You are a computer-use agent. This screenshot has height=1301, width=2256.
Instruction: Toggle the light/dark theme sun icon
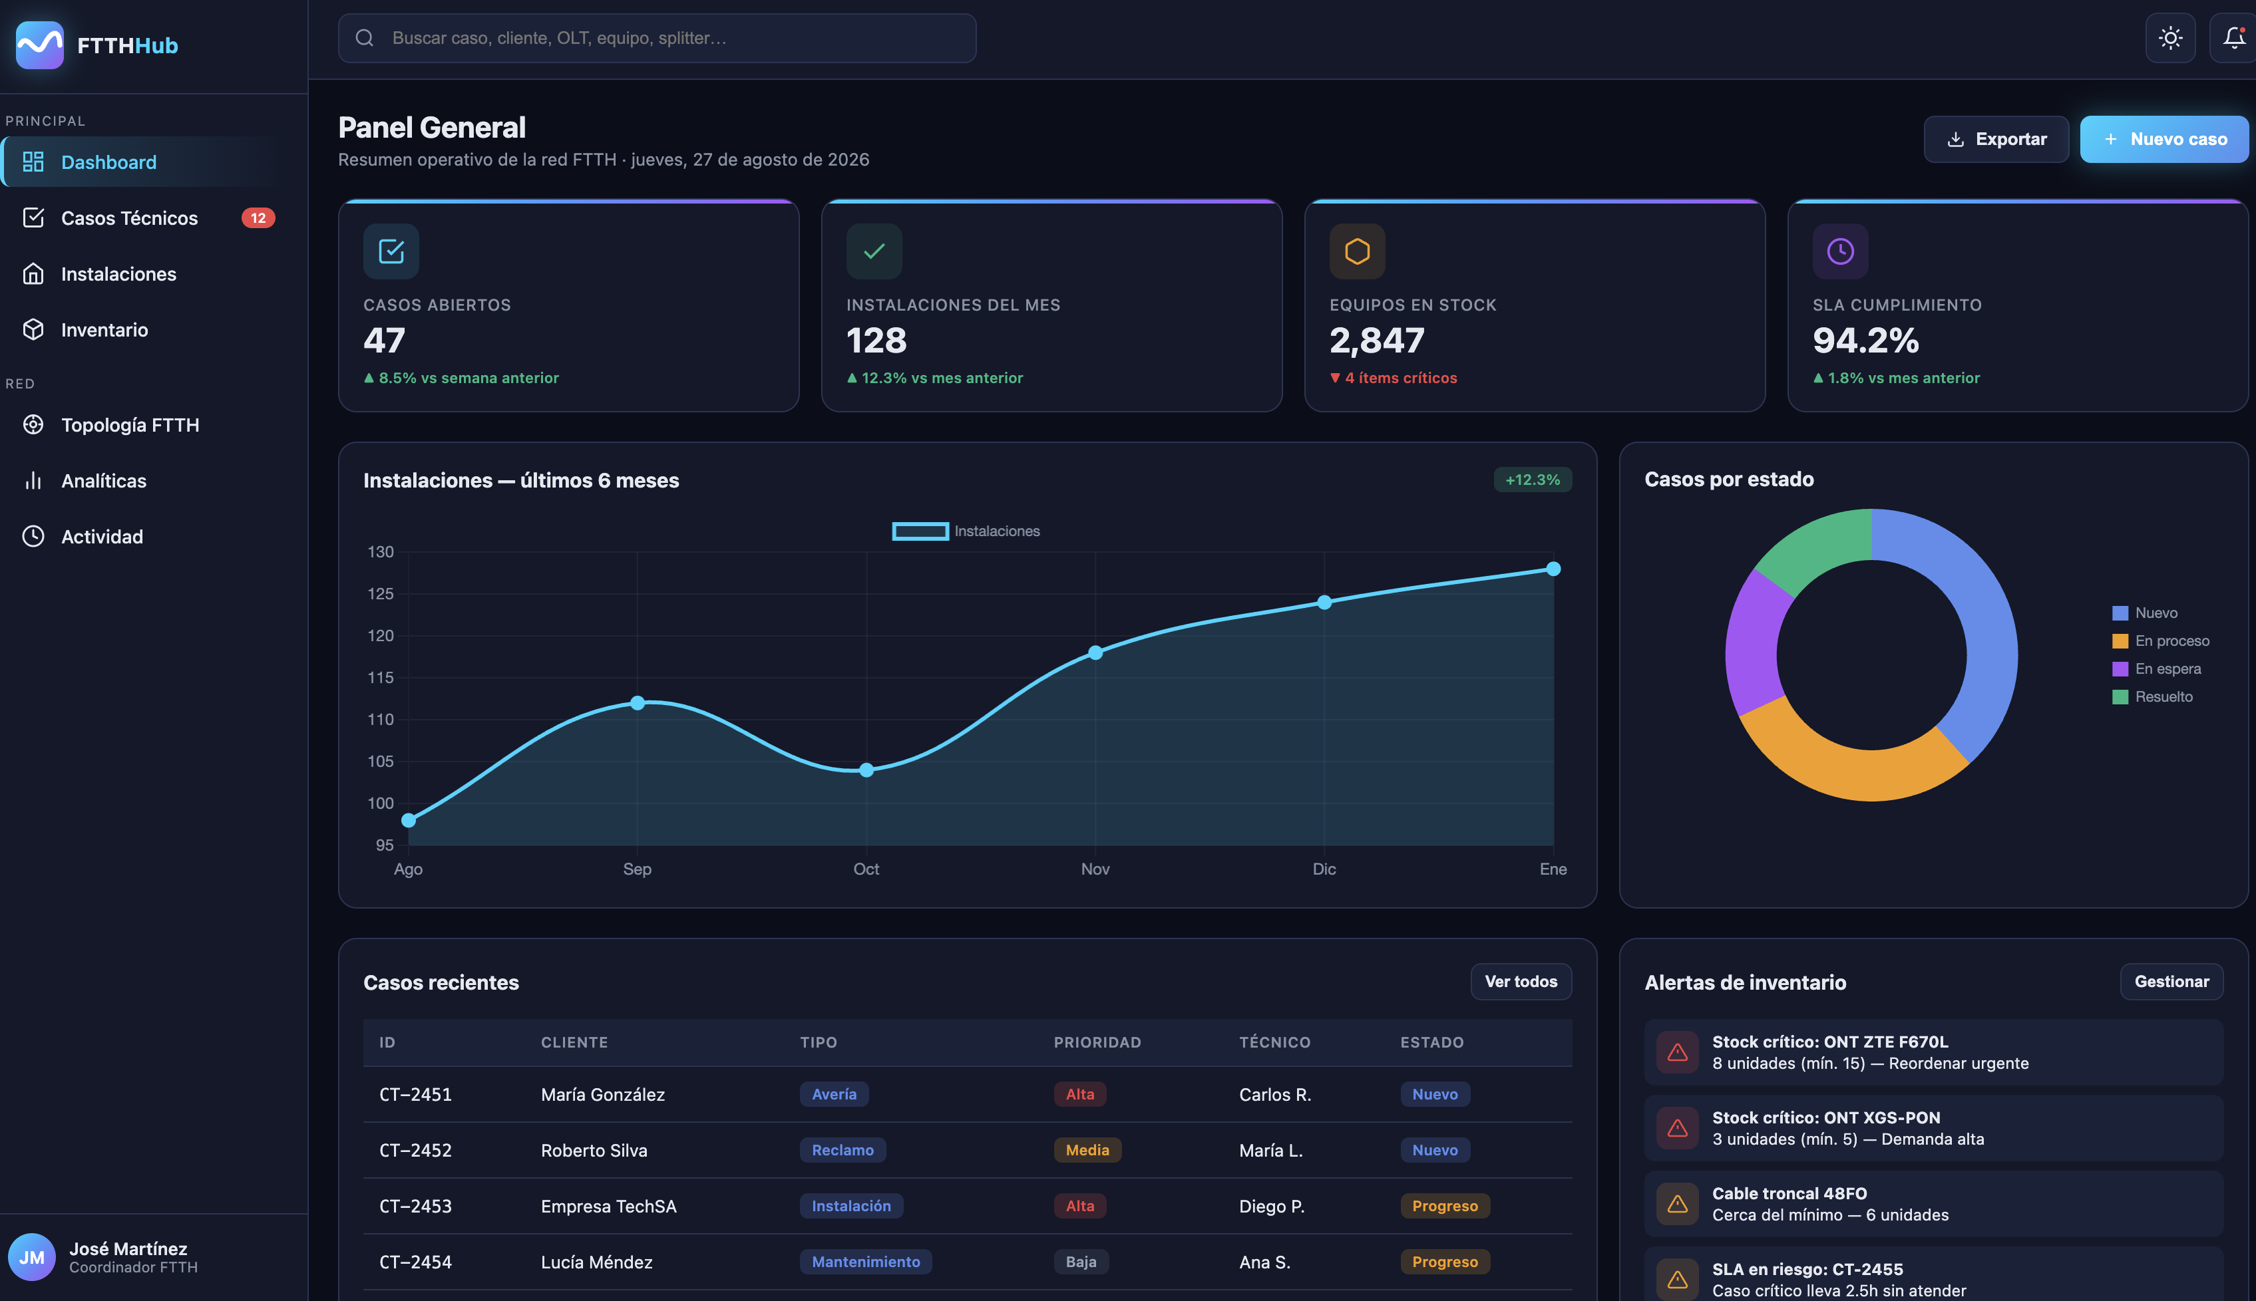2170,37
